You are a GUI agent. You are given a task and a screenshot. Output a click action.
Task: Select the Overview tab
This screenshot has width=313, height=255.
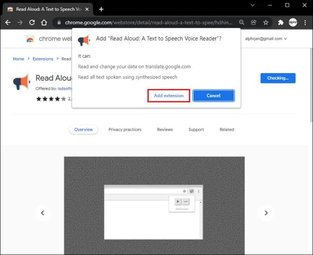pyautogui.click(x=83, y=130)
